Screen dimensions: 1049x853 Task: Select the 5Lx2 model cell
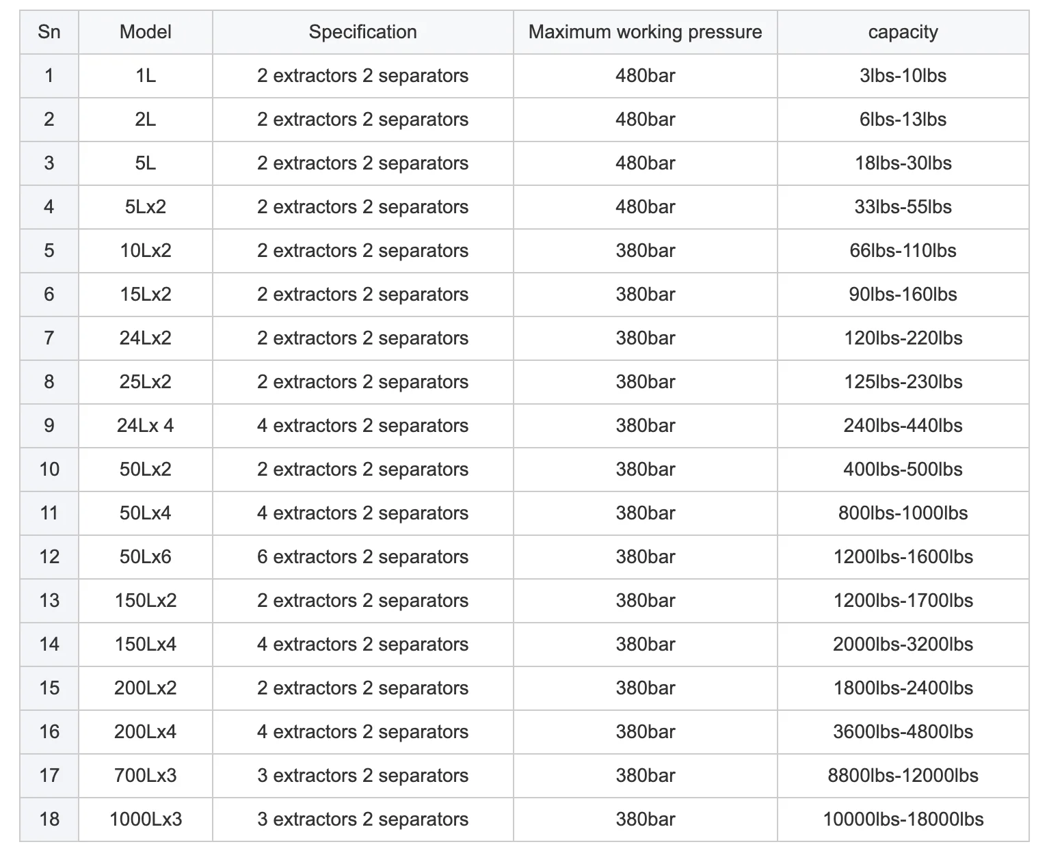coord(145,207)
